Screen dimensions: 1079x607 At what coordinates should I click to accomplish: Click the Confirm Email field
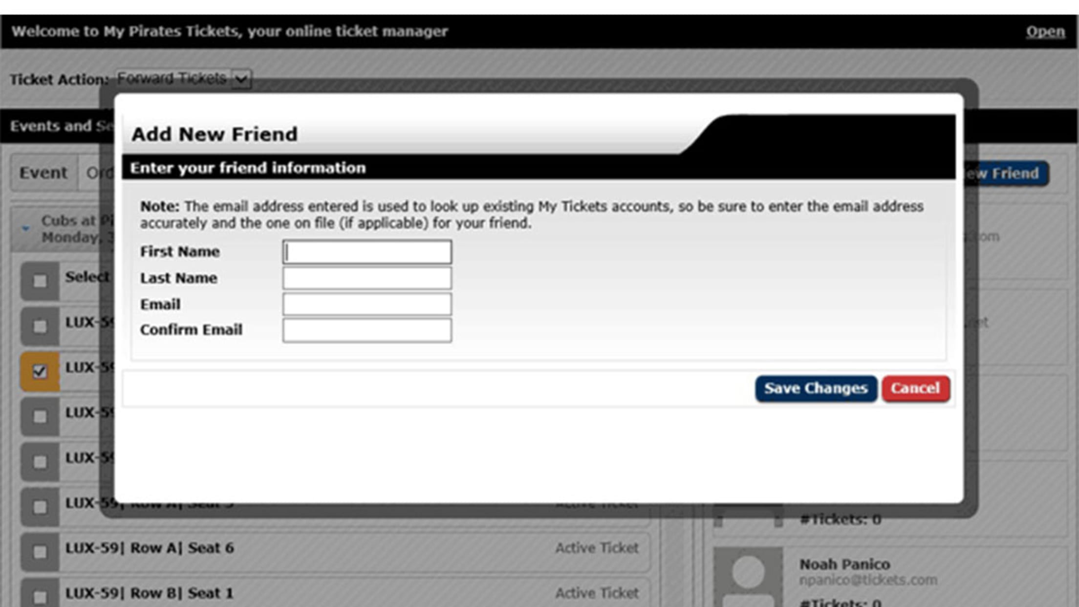[x=367, y=330]
